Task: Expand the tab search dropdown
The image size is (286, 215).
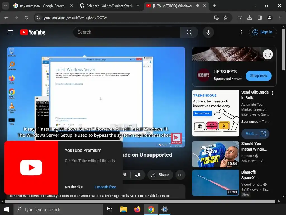Action: coord(6,6)
